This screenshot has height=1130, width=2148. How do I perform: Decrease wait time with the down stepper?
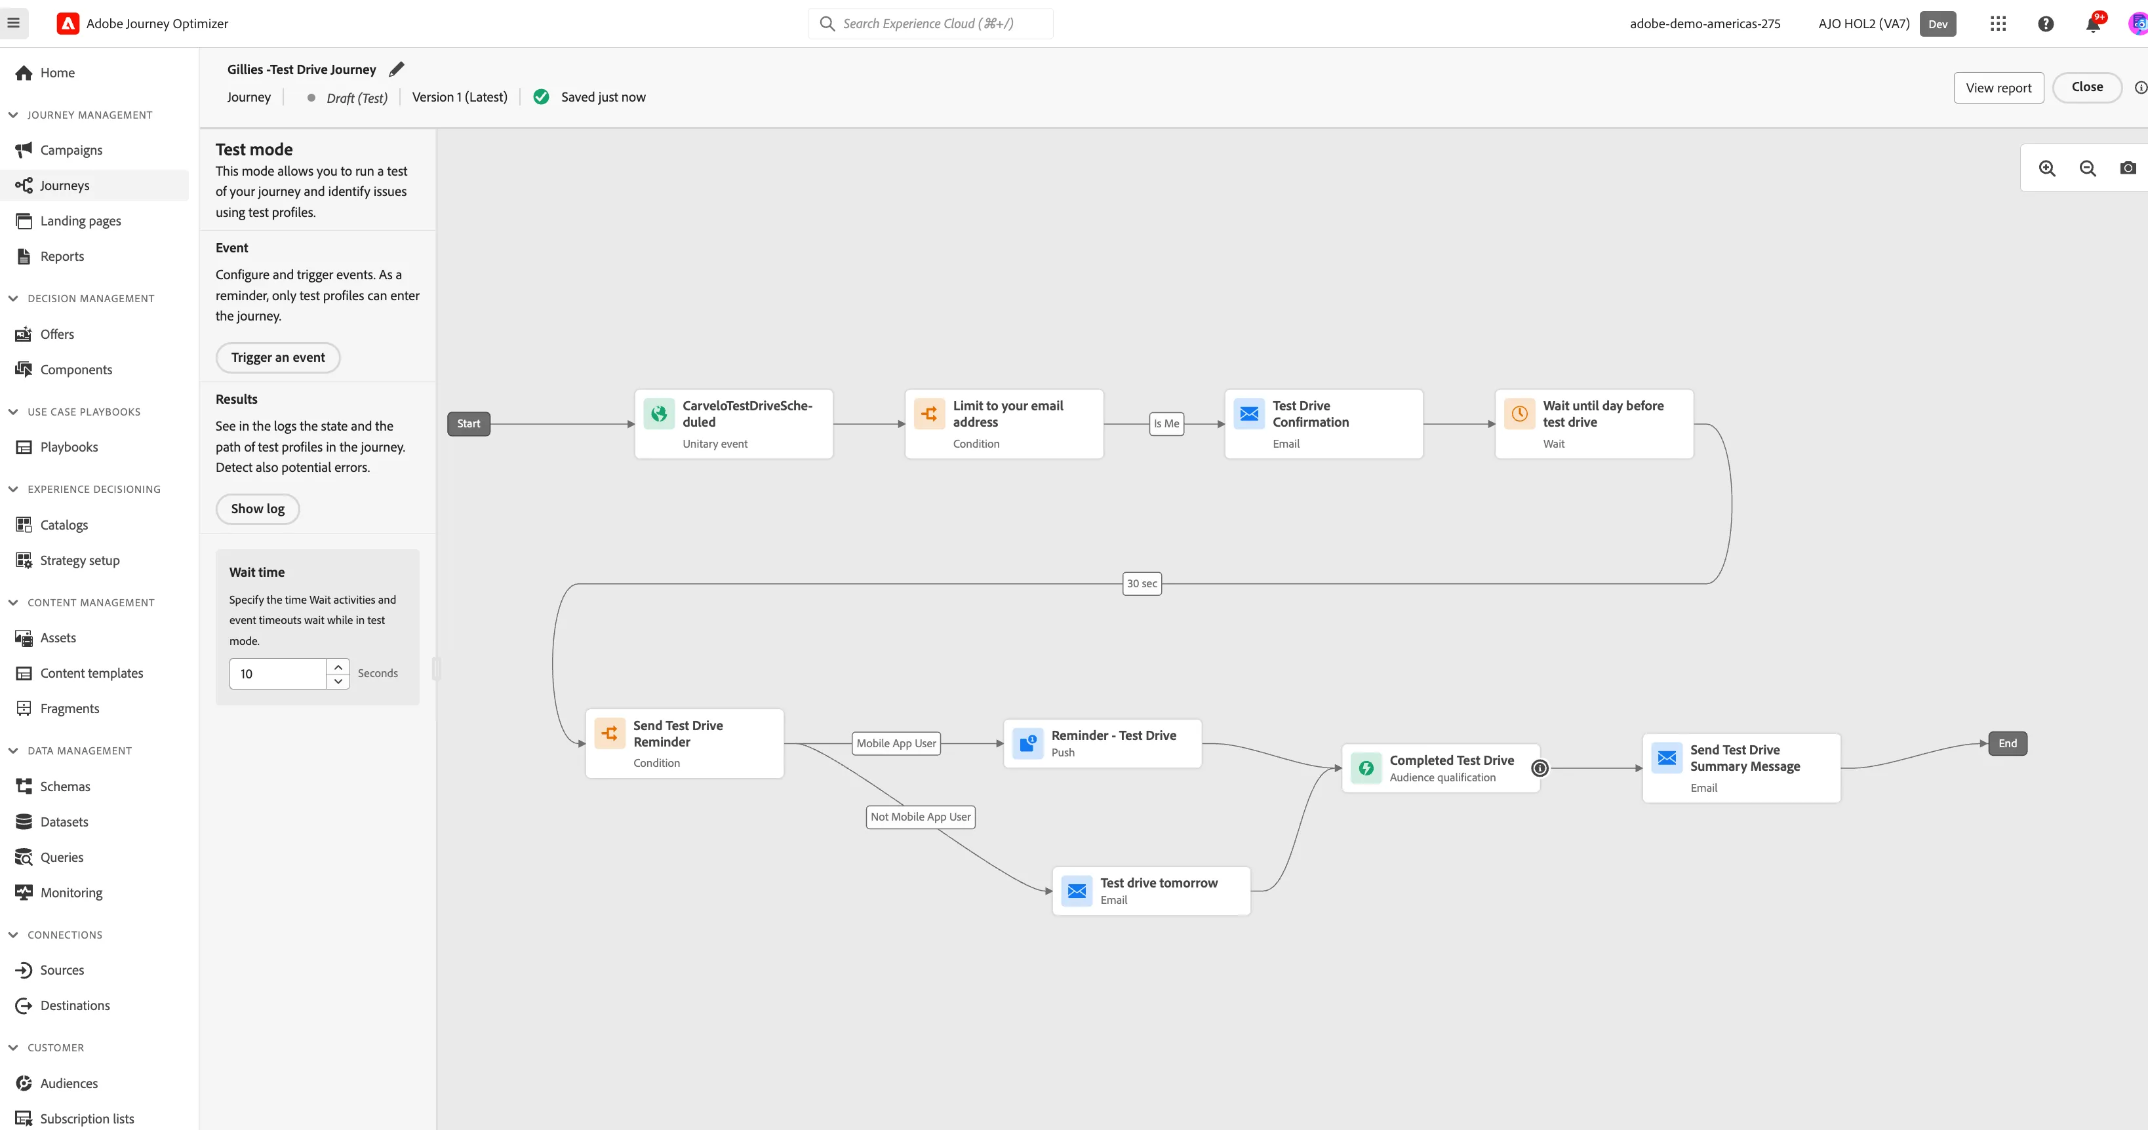pyautogui.click(x=338, y=681)
